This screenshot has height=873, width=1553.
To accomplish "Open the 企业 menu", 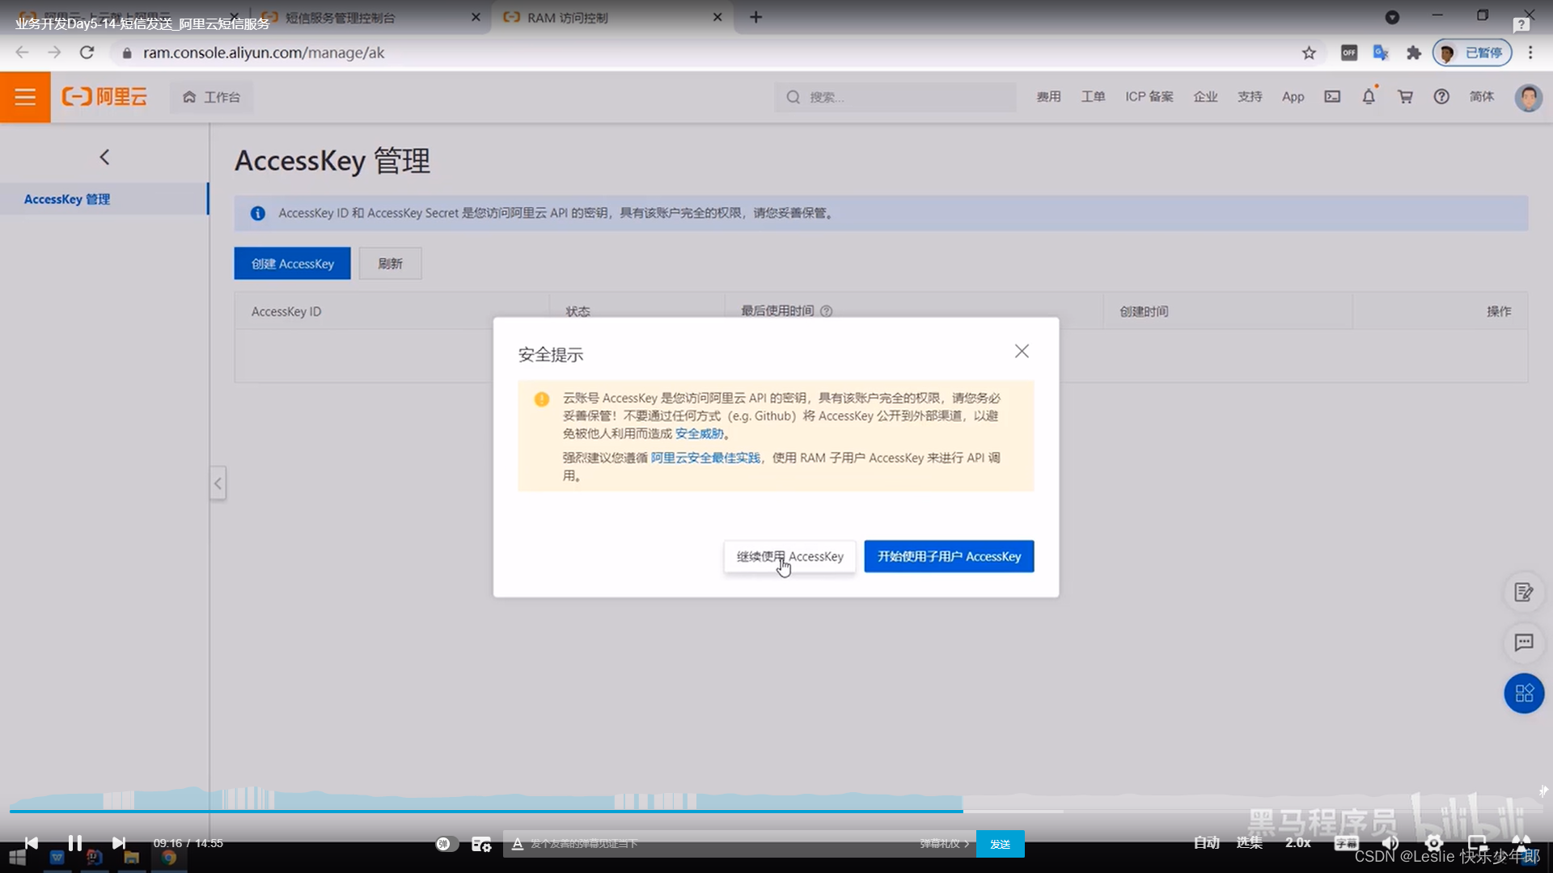I will tap(1205, 97).
